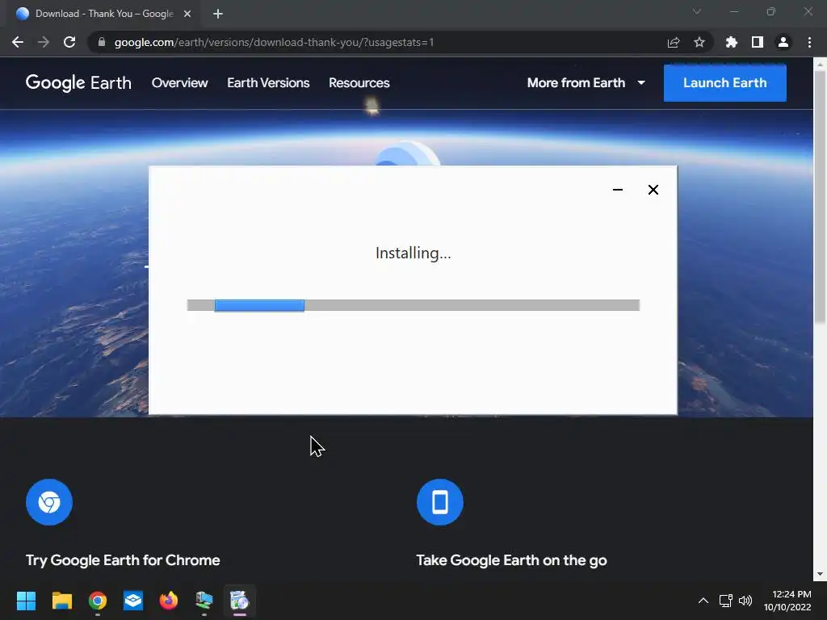Open the Windows Start menu
The width and height of the screenshot is (827, 620).
point(26,601)
